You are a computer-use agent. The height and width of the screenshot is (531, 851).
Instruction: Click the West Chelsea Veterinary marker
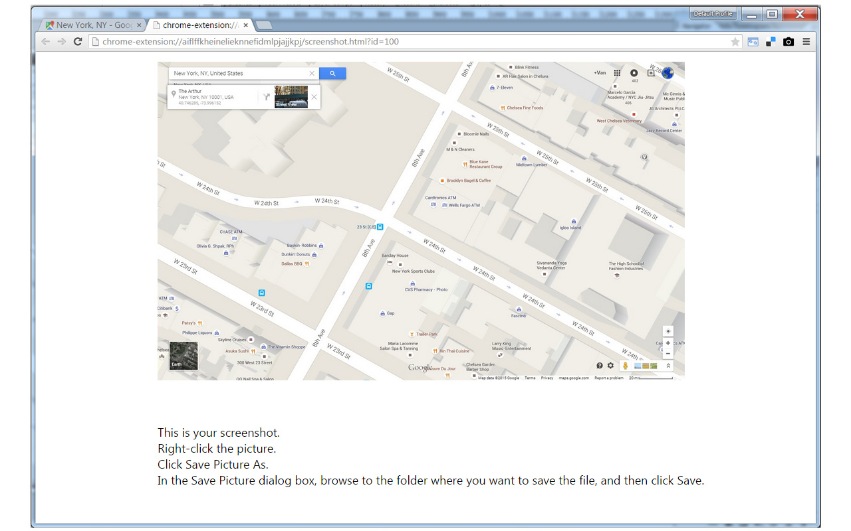tap(634, 114)
